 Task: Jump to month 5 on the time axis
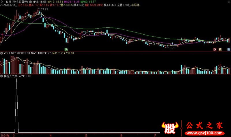click(86, 136)
